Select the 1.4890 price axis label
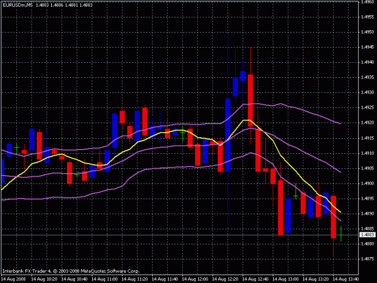Screen dimensions: 377x283 367,214
